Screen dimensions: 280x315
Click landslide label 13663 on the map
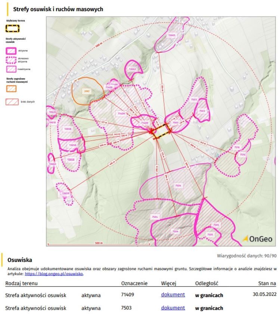pos(133,70)
